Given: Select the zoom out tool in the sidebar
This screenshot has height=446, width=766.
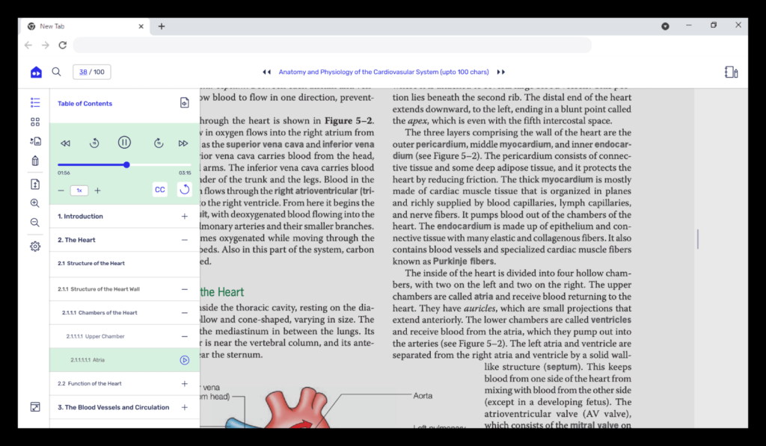Looking at the screenshot, I should point(34,222).
